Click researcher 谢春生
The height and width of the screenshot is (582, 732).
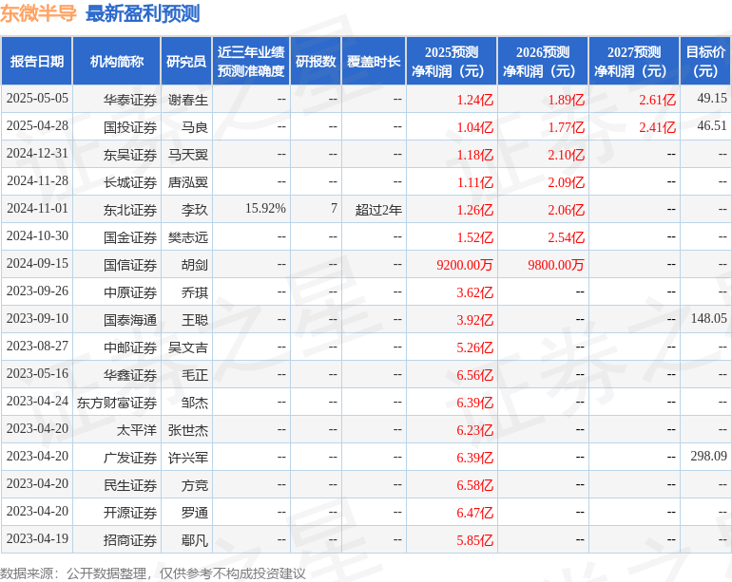[187, 100]
